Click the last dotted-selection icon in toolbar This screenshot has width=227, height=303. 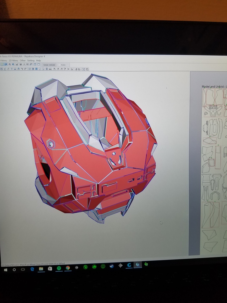point(87,69)
